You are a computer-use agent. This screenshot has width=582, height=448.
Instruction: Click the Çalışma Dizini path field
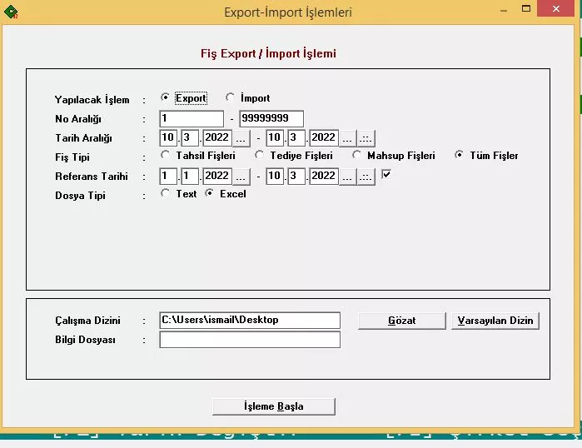(250, 321)
